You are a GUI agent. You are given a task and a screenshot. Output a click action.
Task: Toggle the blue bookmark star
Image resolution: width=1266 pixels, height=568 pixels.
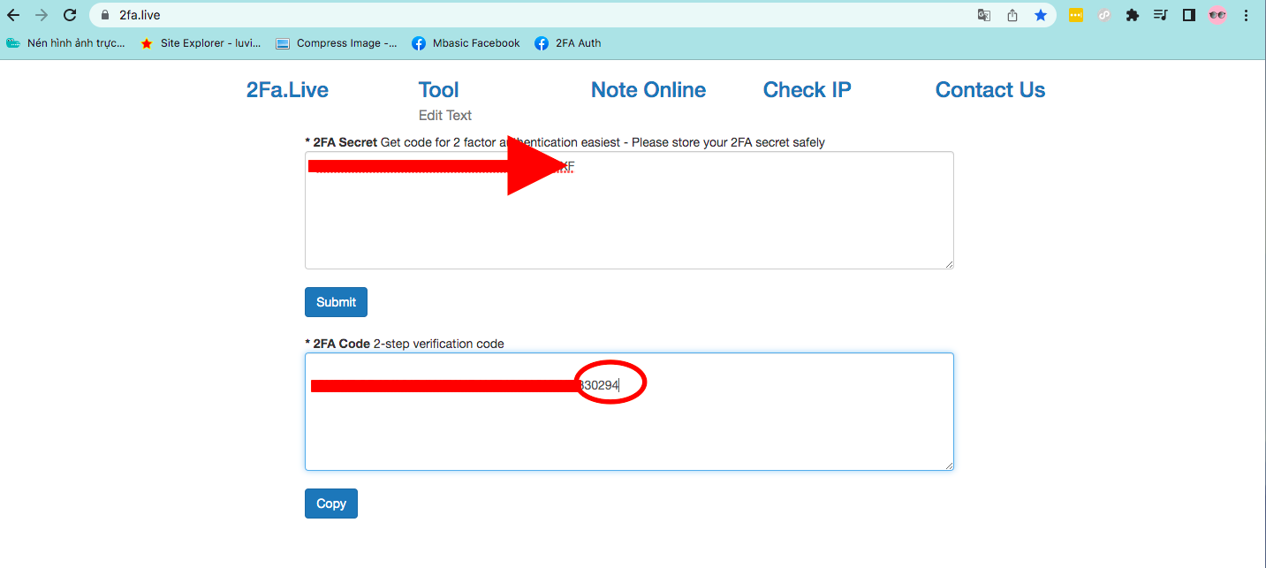click(1041, 15)
